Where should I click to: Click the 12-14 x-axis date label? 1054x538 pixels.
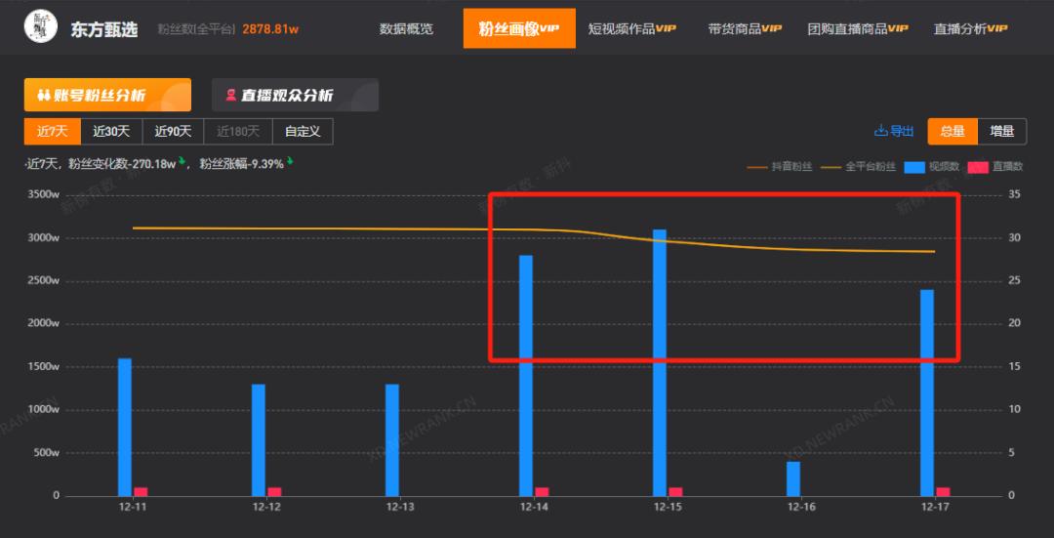pos(534,507)
